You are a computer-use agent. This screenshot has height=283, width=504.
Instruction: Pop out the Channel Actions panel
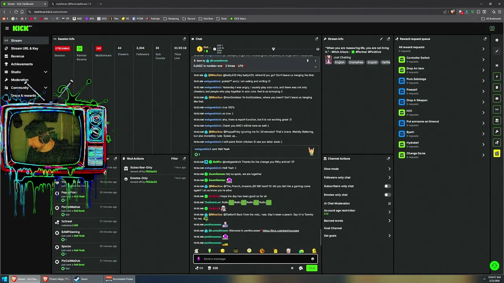click(388, 159)
